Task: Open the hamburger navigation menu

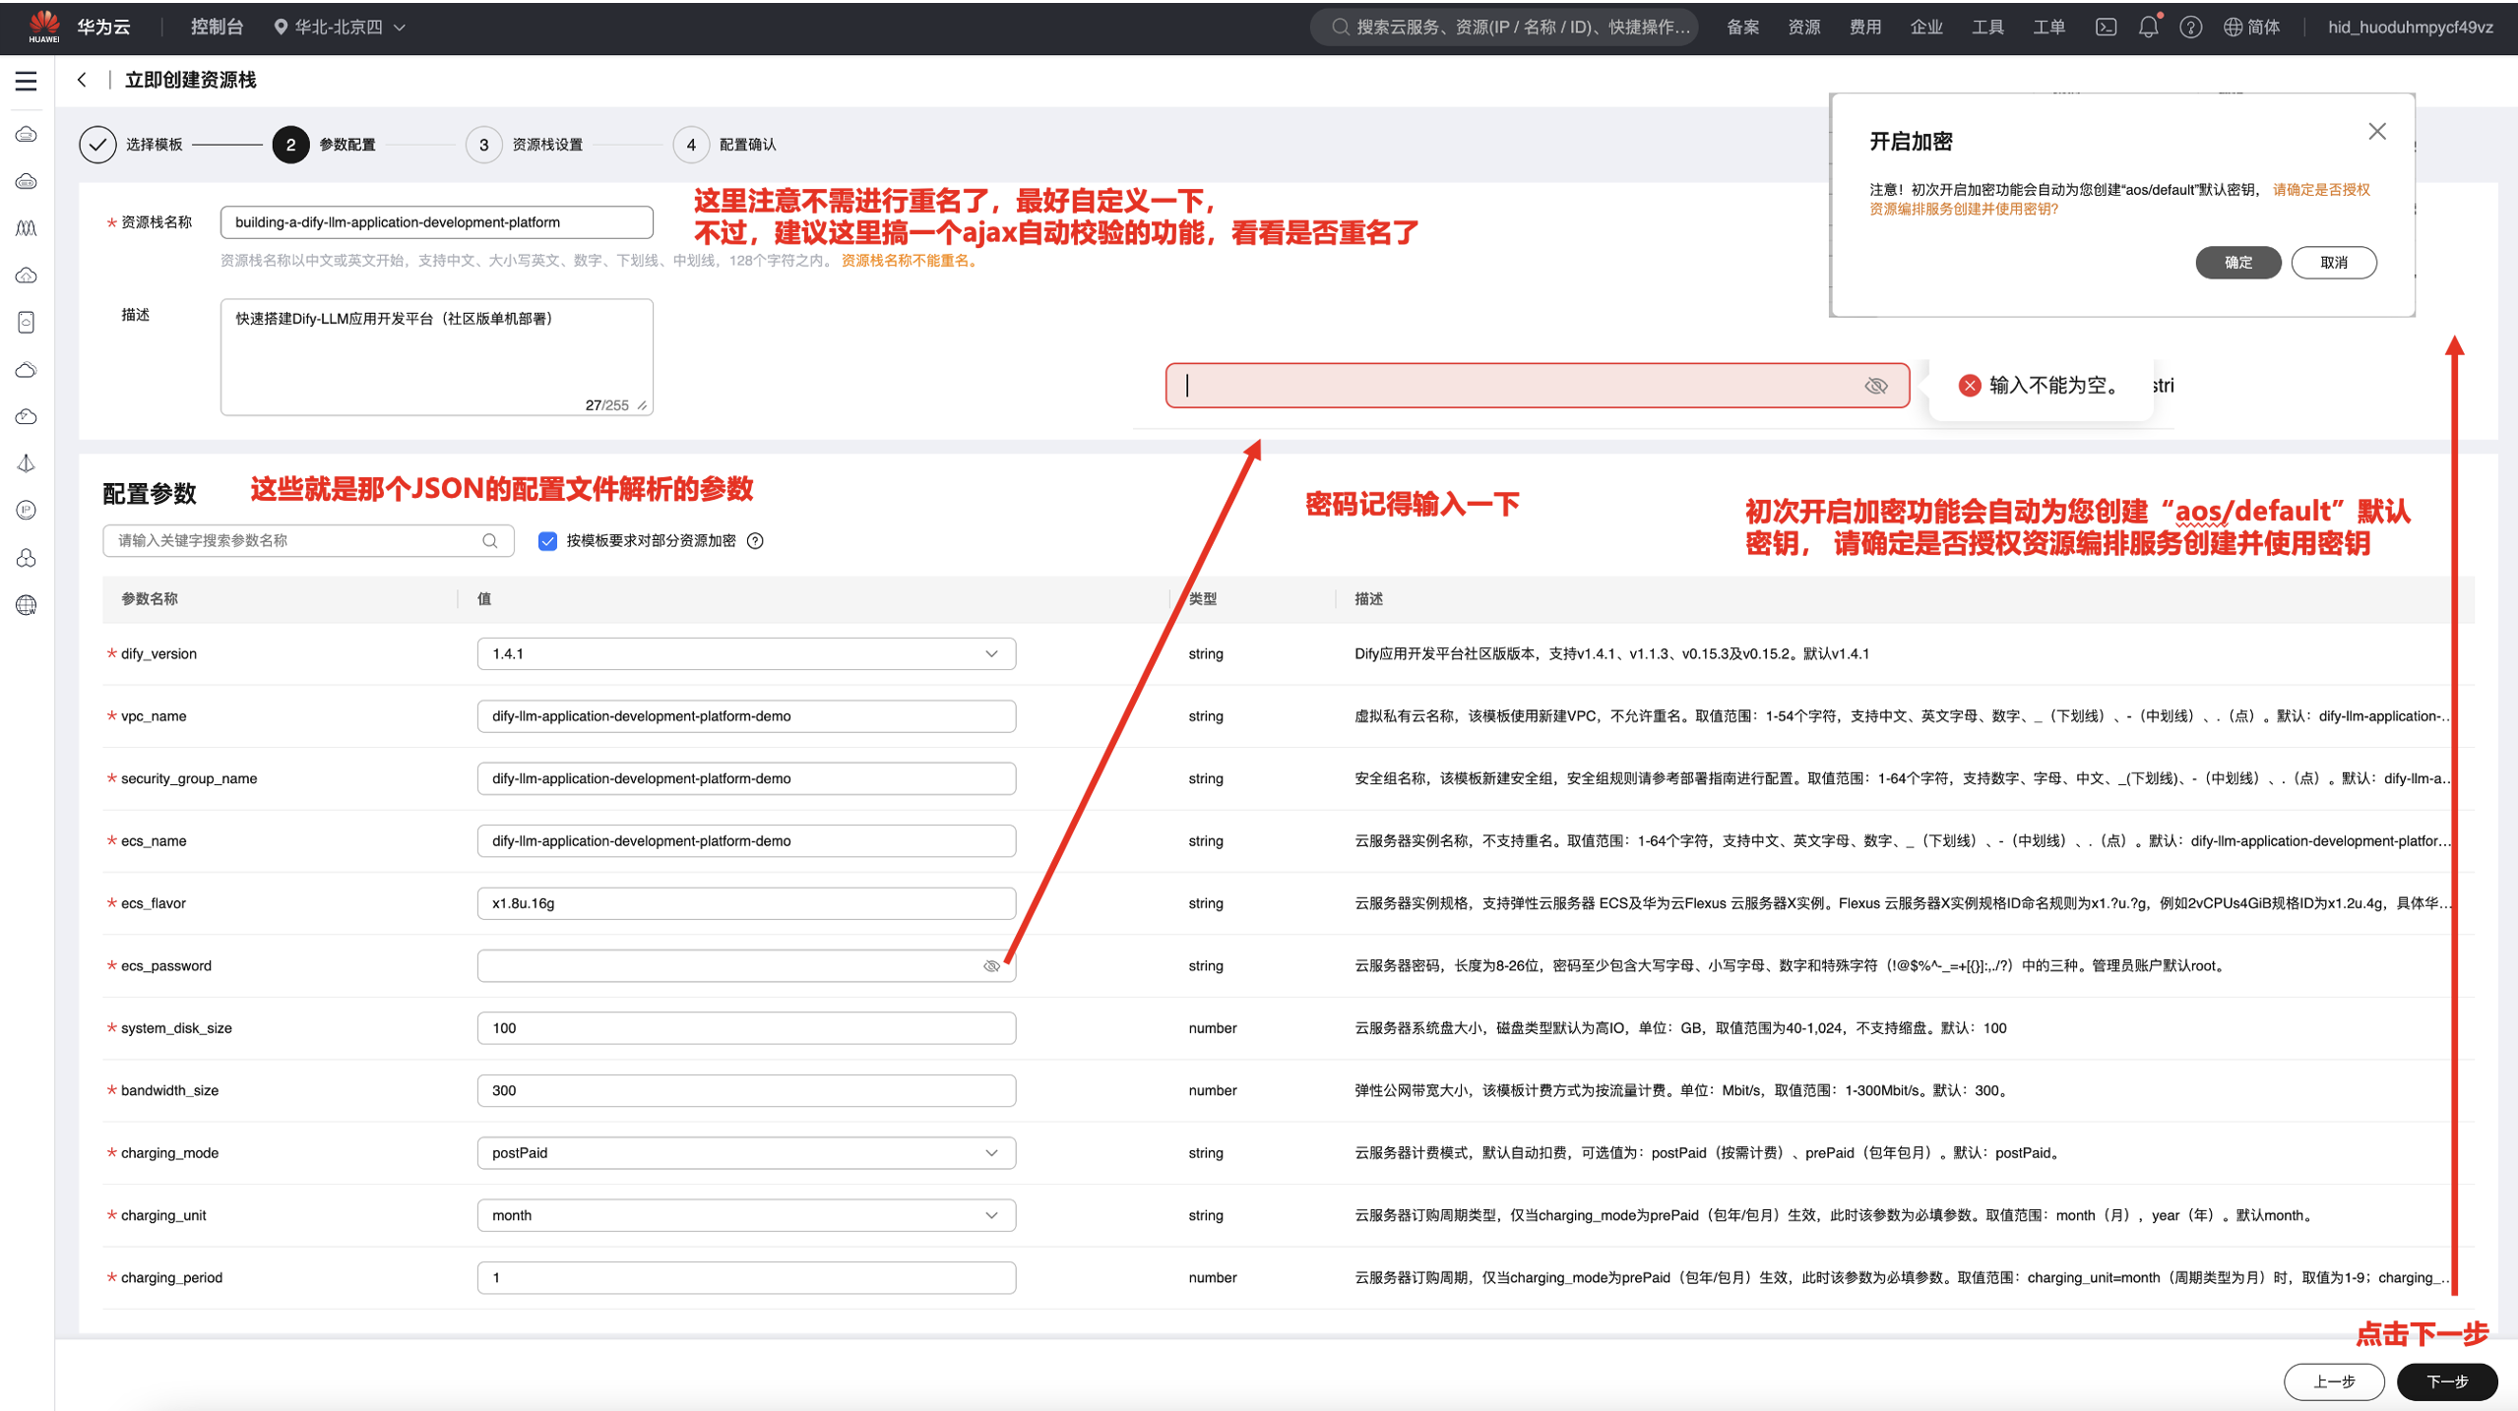Action: [x=27, y=81]
